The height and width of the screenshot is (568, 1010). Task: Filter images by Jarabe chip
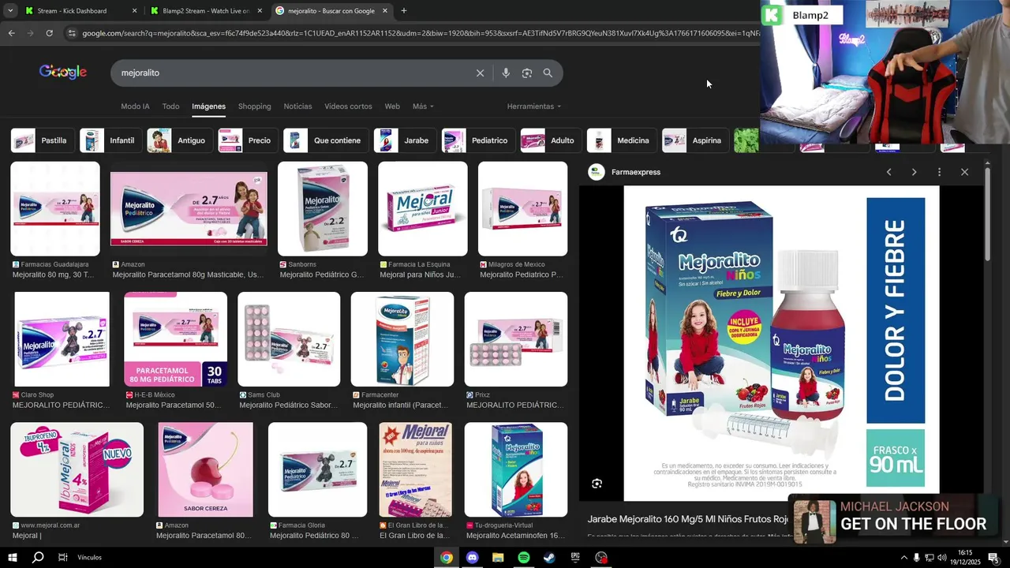coord(406,140)
